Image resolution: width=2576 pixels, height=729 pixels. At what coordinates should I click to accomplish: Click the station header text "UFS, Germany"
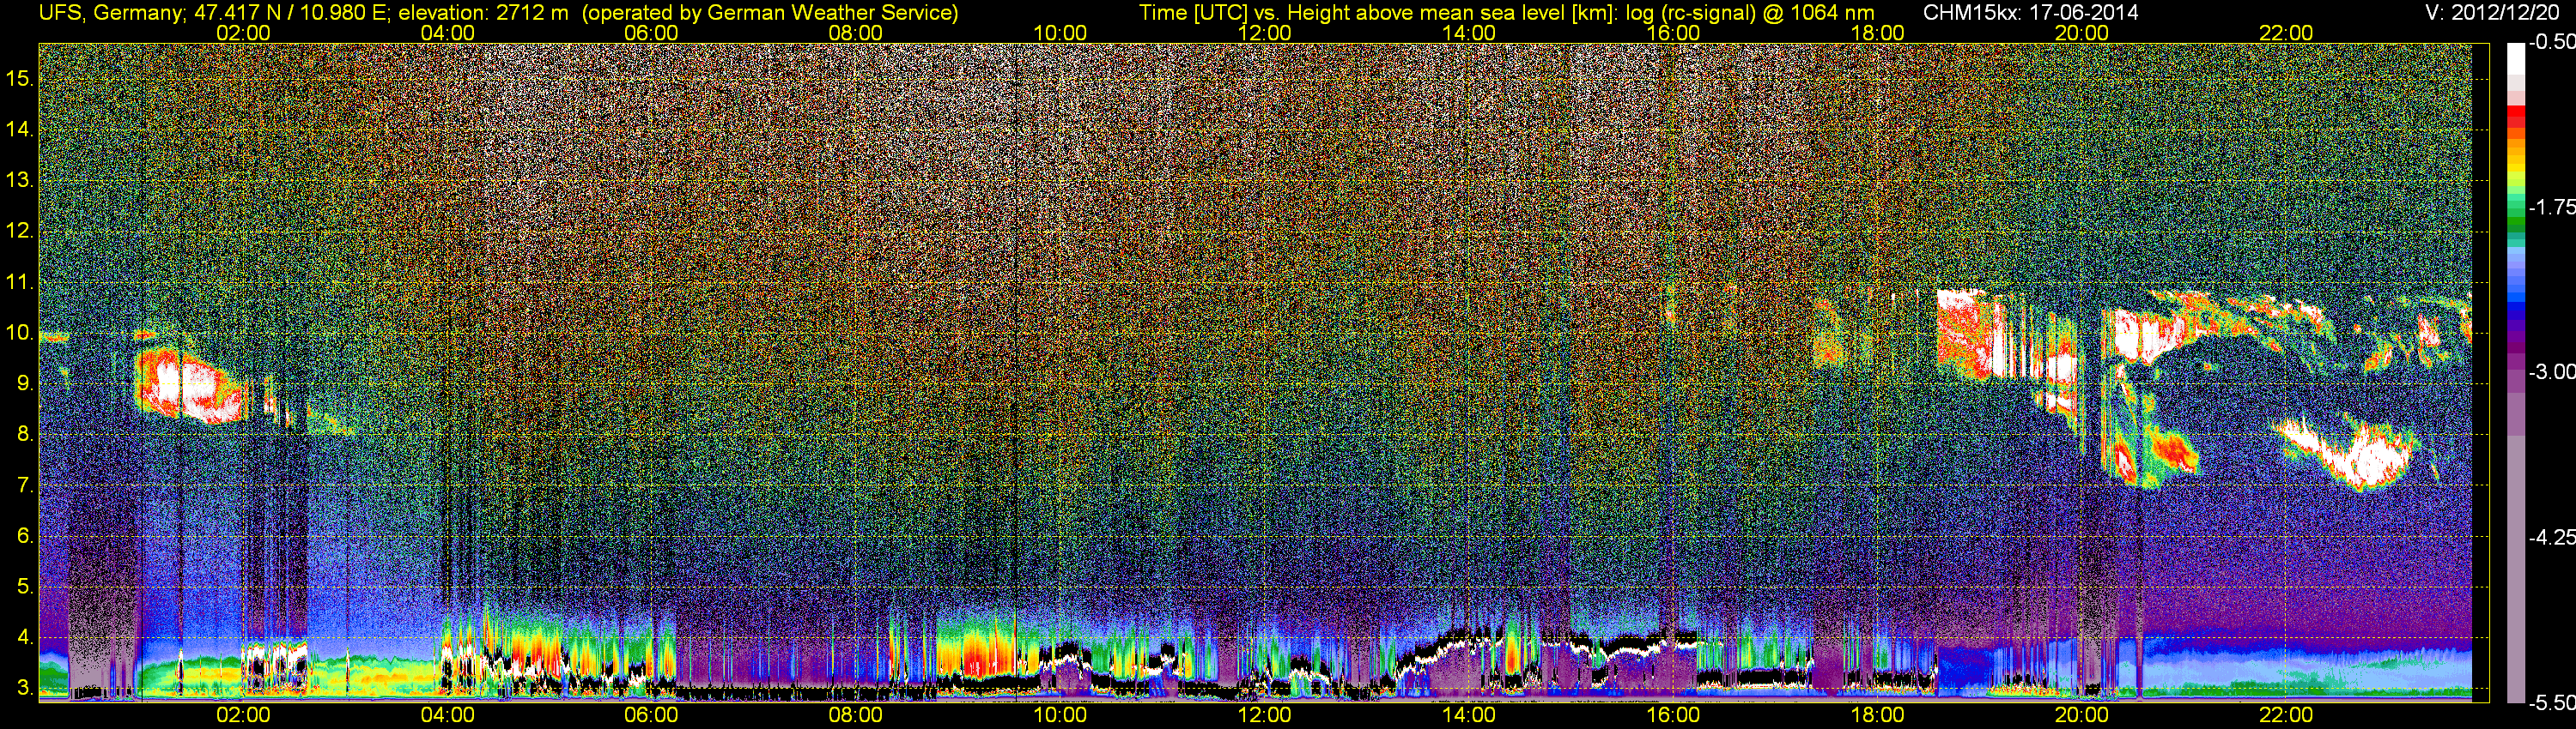(111, 13)
